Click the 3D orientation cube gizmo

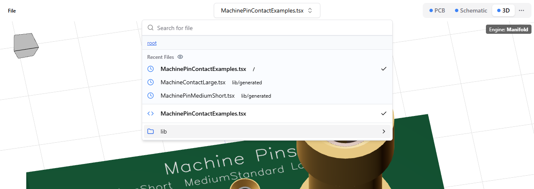[x=26, y=45]
